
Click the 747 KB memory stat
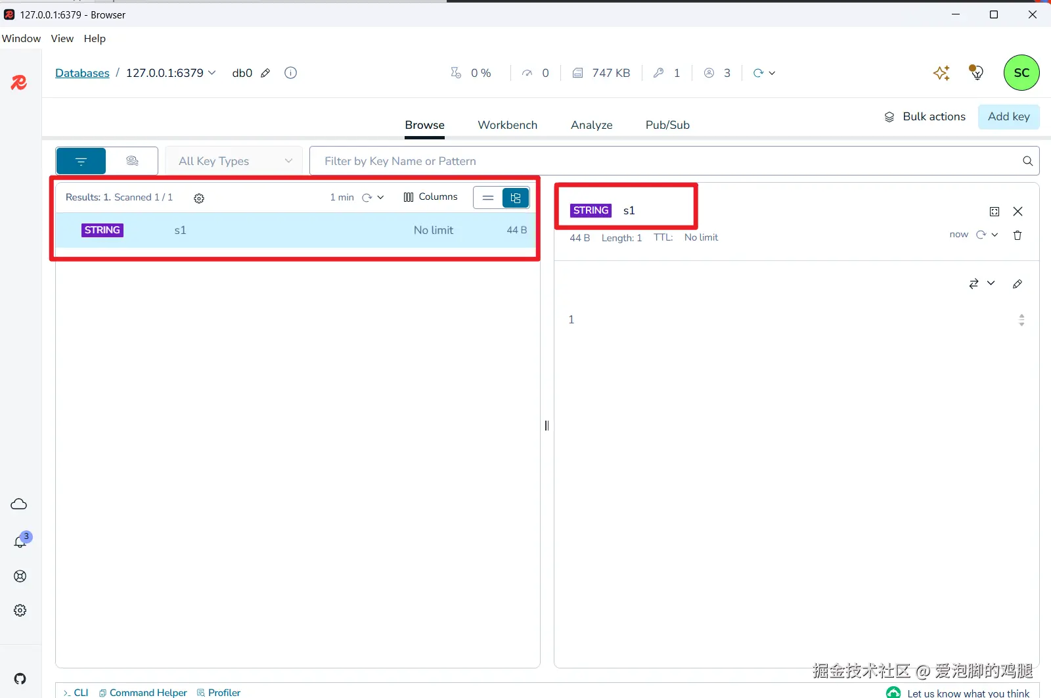pos(602,73)
